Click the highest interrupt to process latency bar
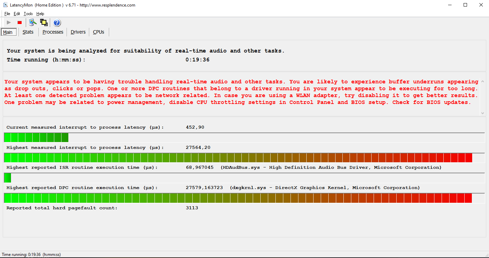The width and height of the screenshot is (489, 258). coord(244,158)
